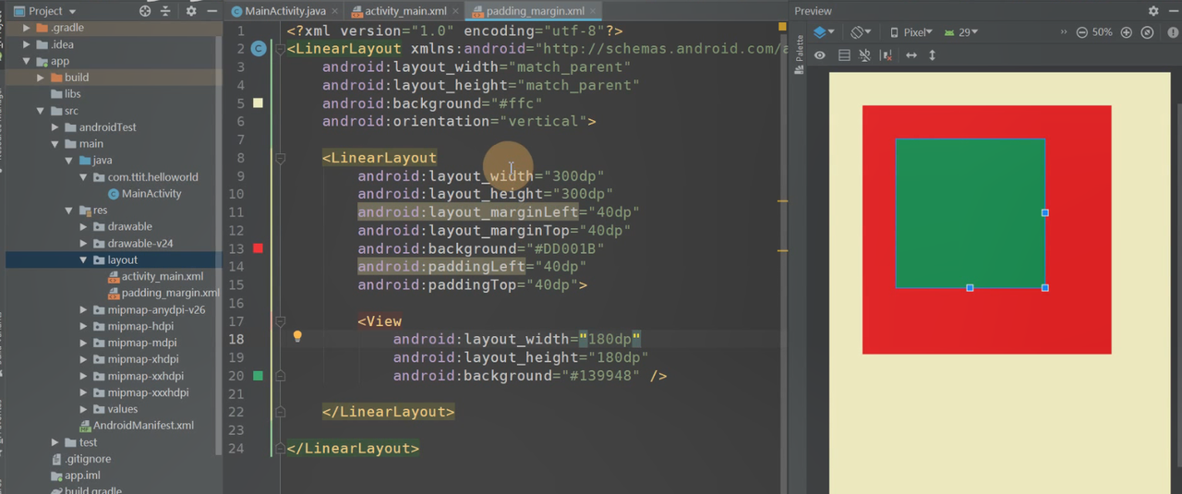Click the zoom out minus icon in Preview
This screenshot has height=494, width=1182.
[1081, 32]
